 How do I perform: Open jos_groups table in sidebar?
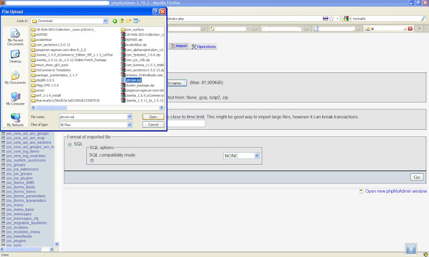(16, 165)
